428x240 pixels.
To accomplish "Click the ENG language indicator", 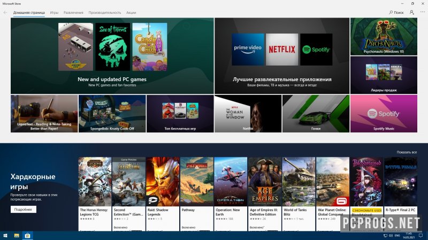I will pos(398,236).
